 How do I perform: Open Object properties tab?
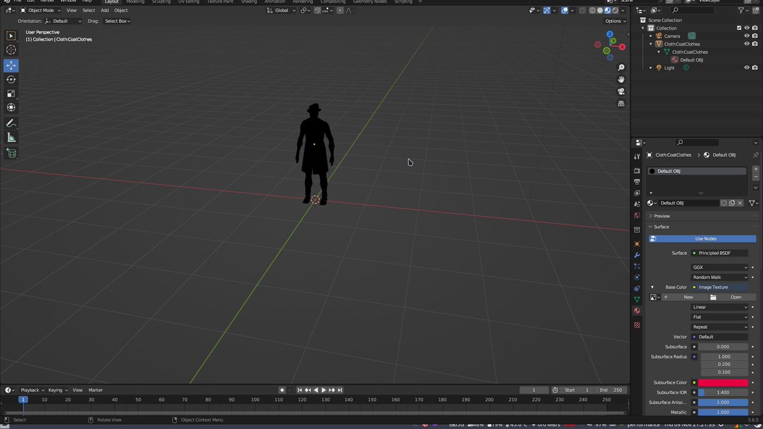(636, 244)
